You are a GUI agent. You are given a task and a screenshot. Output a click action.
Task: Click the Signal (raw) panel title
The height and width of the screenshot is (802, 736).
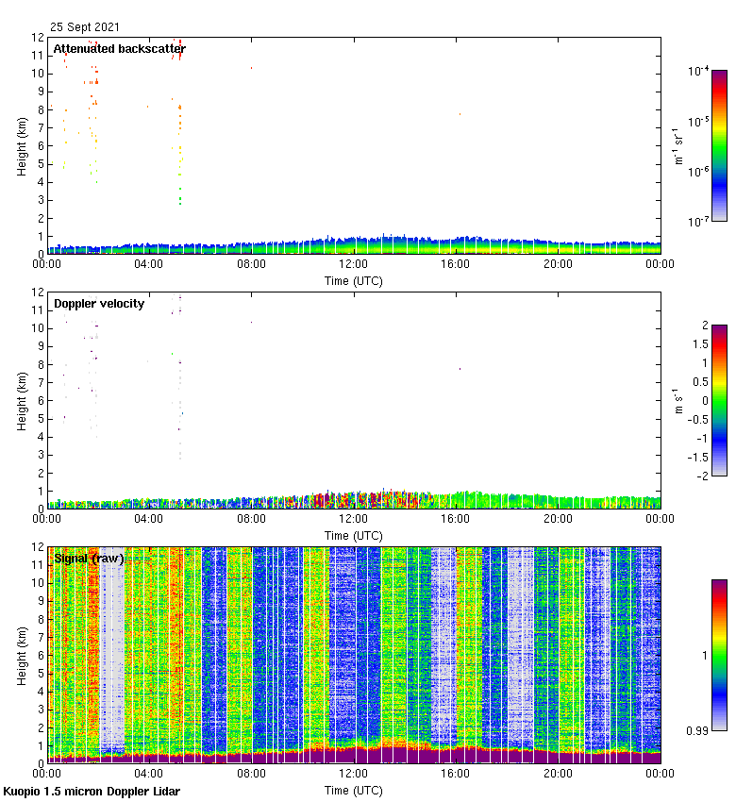tap(89, 559)
